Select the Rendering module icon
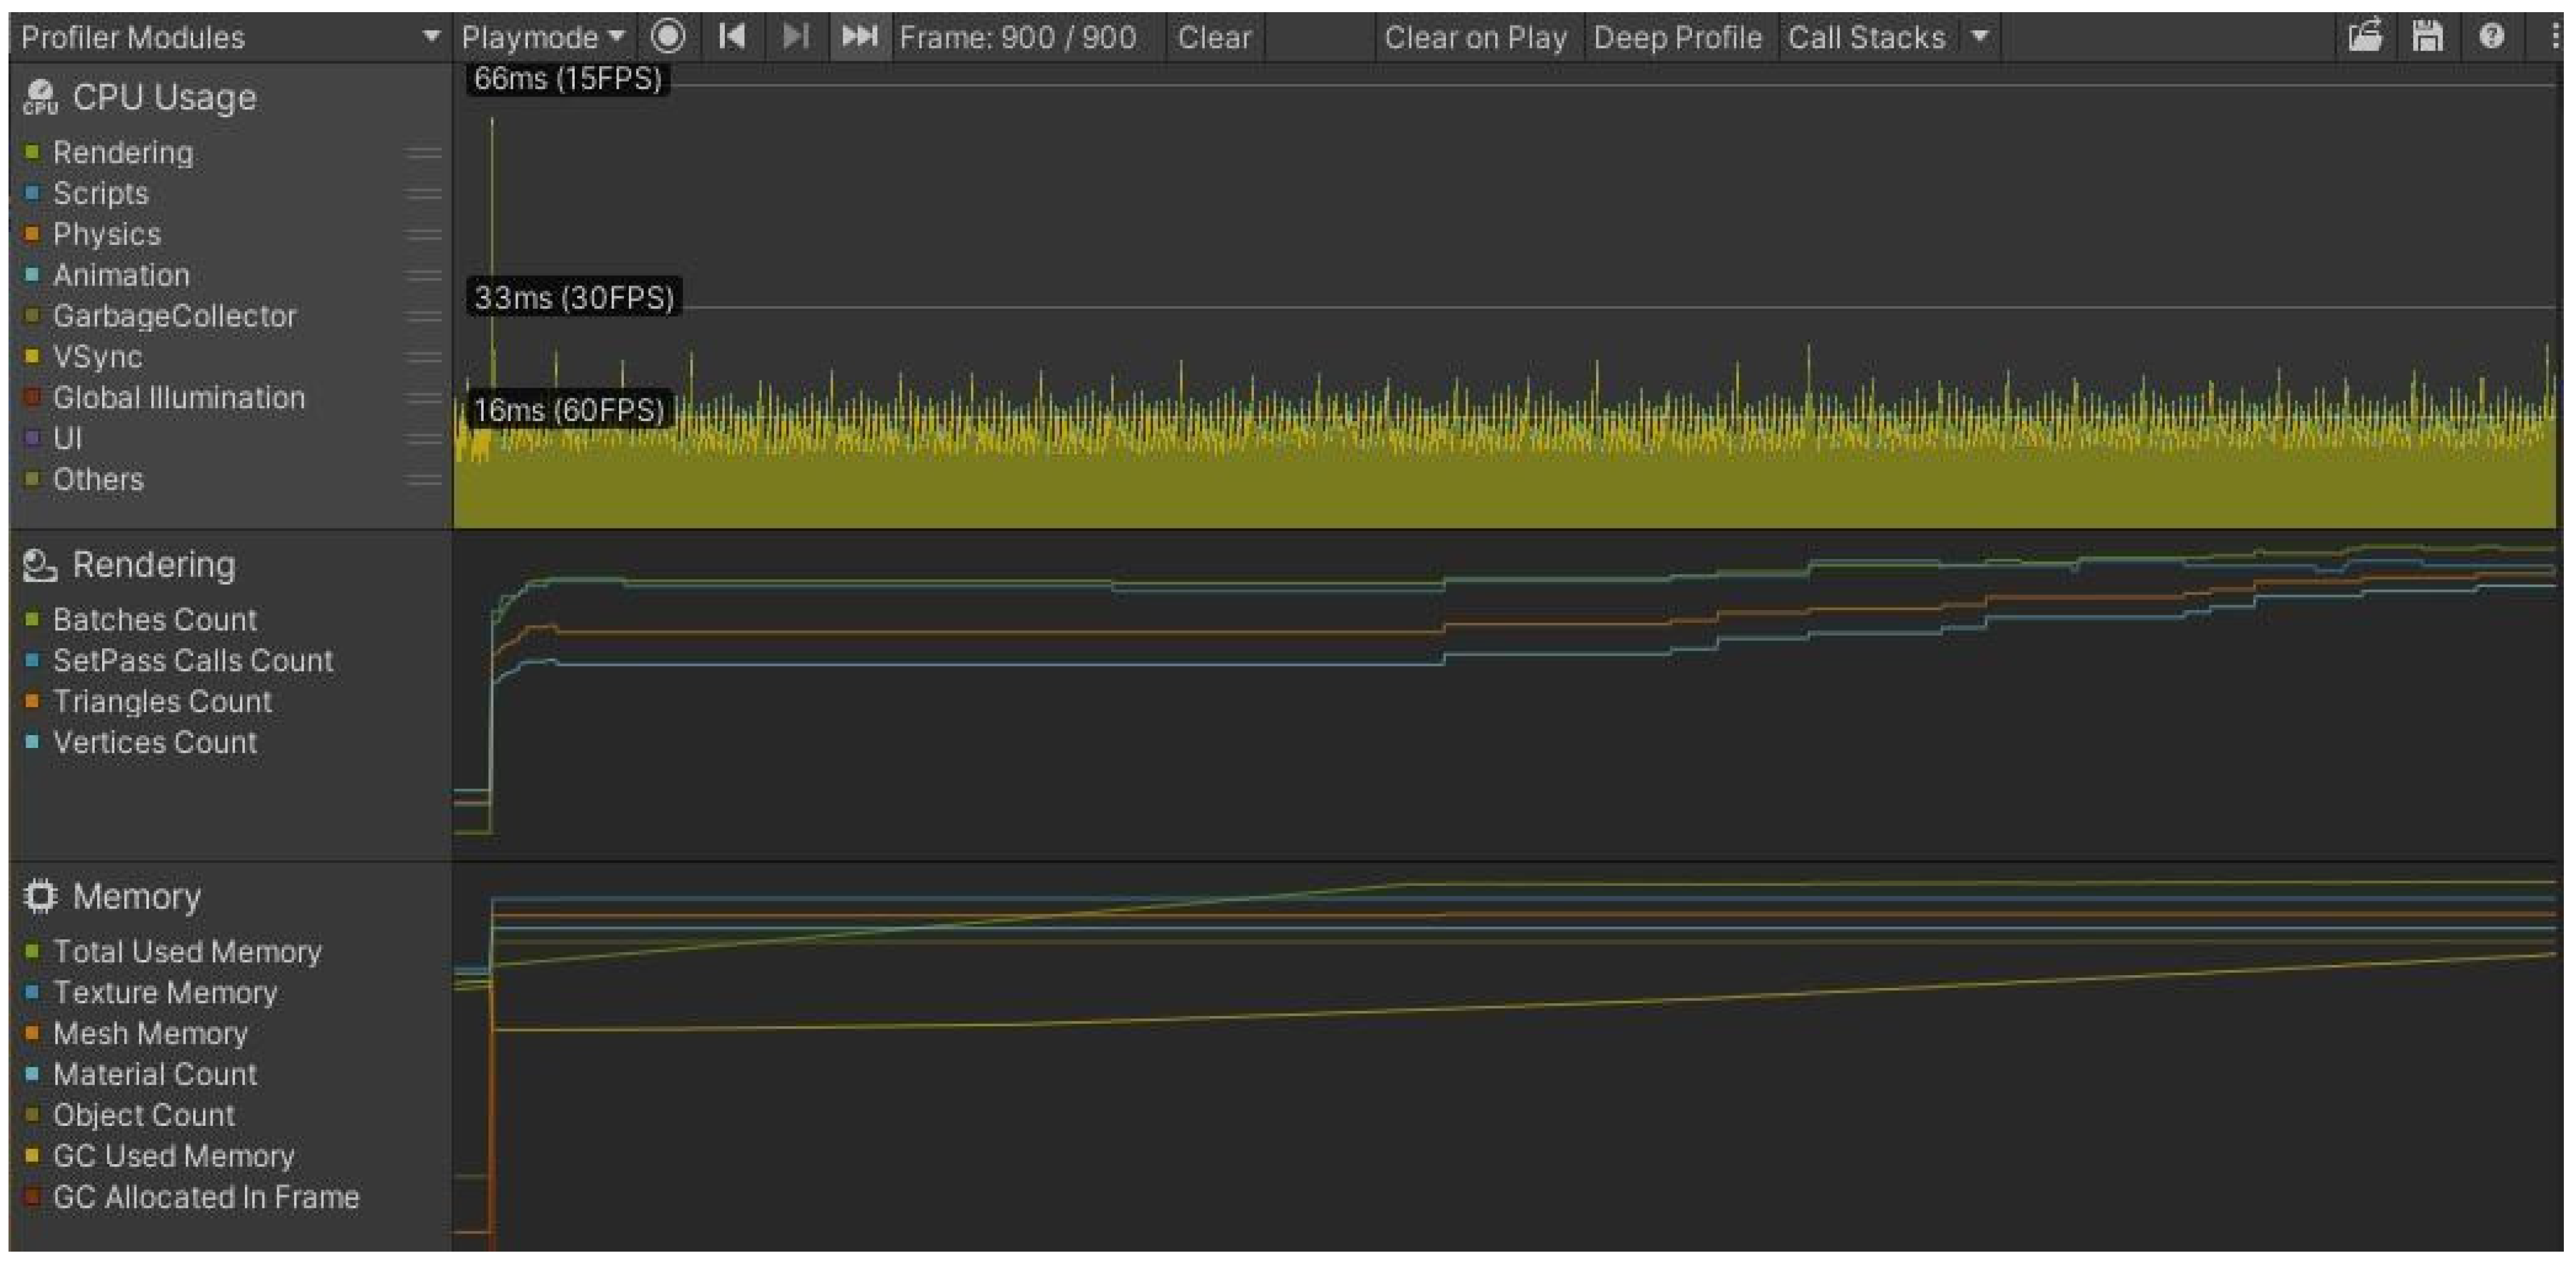Viewport: 2576px width, 1265px height. coord(40,565)
